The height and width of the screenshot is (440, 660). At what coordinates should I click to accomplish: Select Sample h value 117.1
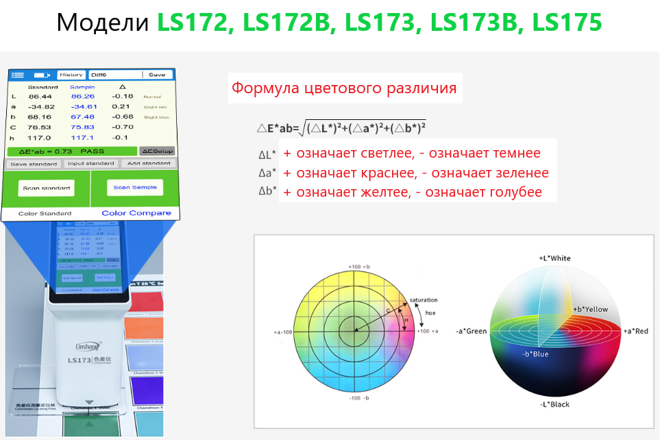click(82, 138)
